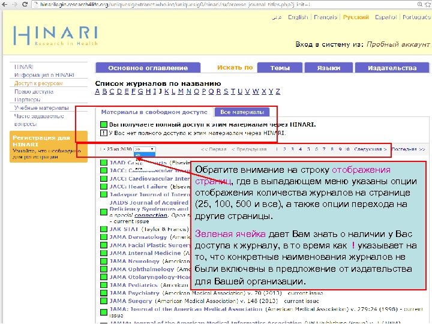Click green access icon beside JAAD Case Reports
The width and height of the screenshot is (432, 324).
click(104, 163)
